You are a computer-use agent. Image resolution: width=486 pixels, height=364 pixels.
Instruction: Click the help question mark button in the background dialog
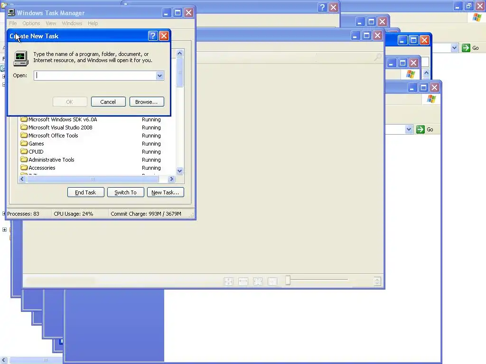point(322,8)
